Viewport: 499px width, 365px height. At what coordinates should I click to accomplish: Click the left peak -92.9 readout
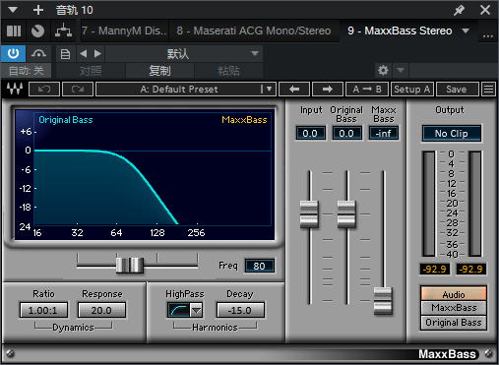coord(435,270)
